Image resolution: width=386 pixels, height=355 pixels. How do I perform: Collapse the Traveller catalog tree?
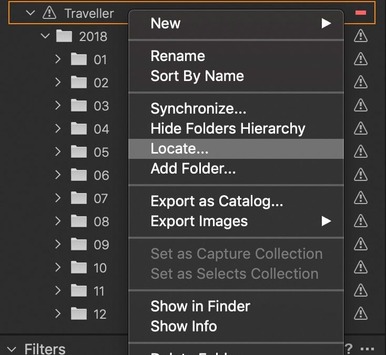(x=31, y=13)
